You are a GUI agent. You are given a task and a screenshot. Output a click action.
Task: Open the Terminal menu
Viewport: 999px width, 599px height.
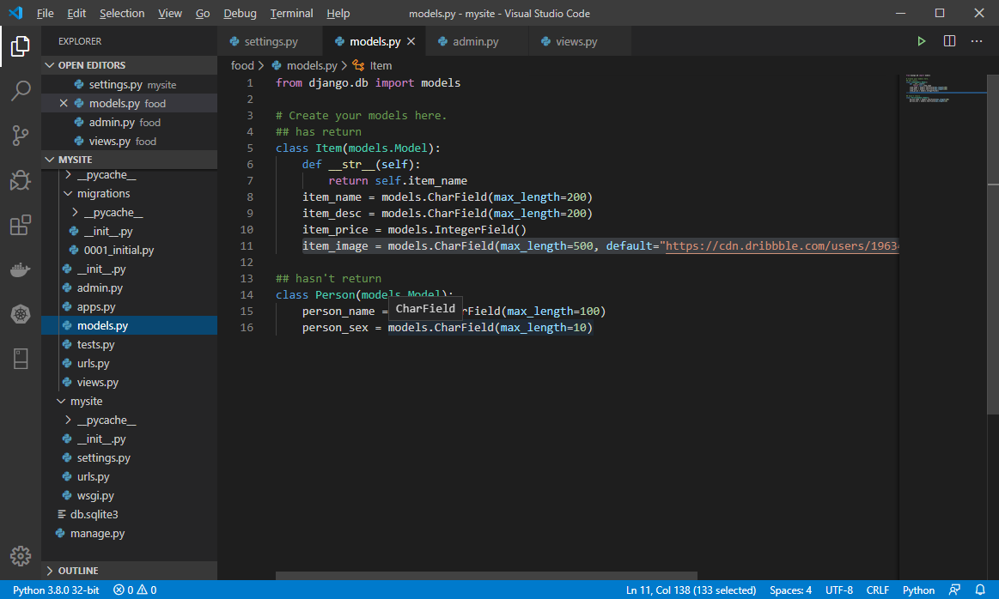[x=291, y=13]
